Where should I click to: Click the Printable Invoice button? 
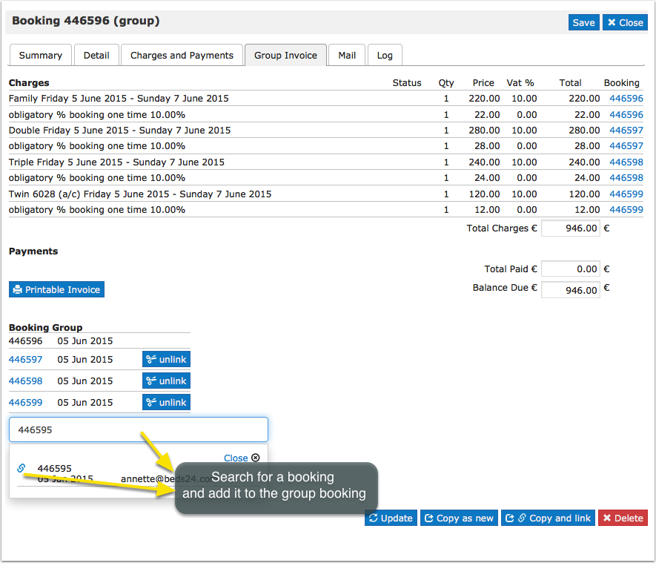[x=56, y=289]
